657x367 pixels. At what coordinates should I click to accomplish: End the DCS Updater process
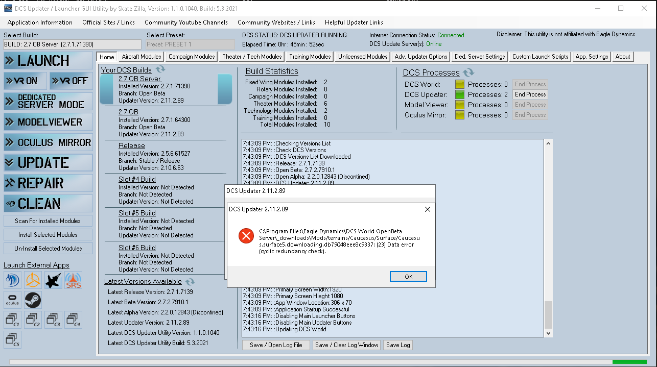[530, 94]
